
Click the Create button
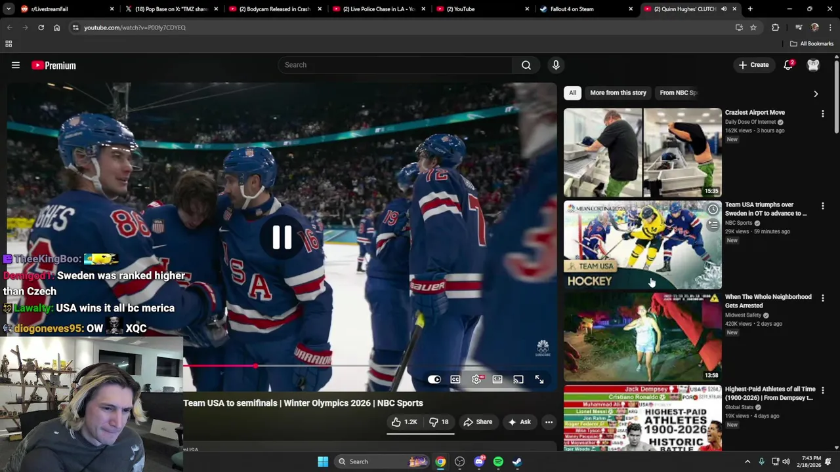(x=753, y=65)
